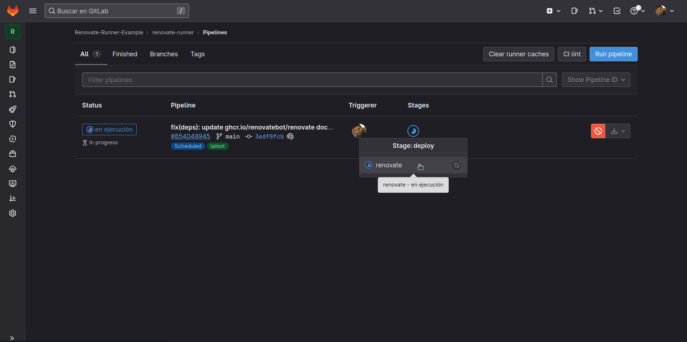
Task: Open the issues icon in top bar
Action: [x=574, y=11]
